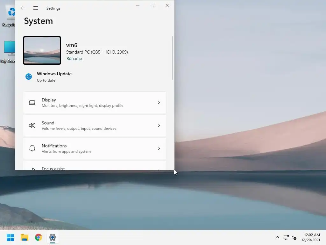
Task: Click the Windows Update sync icon
Action: point(29,77)
